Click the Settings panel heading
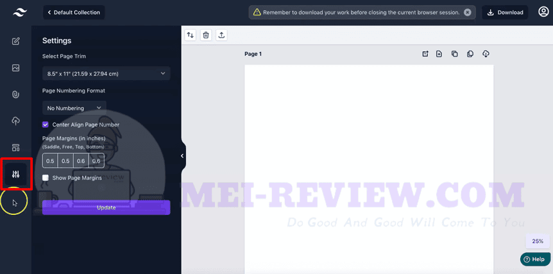 click(x=57, y=40)
